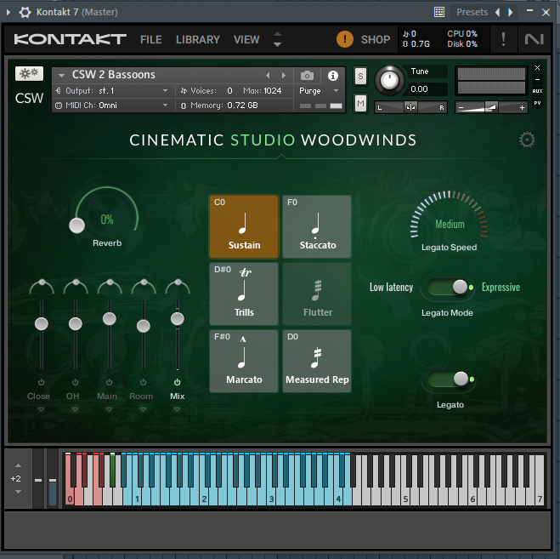The height and width of the screenshot is (559, 560).
Task: Expand the Mix mic output arrow
Action: pyautogui.click(x=177, y=409)
